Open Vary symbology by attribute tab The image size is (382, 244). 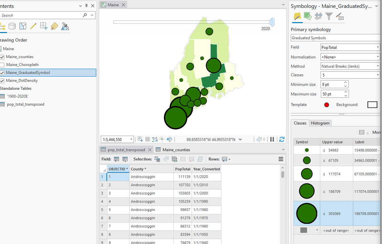coord(308,16)
